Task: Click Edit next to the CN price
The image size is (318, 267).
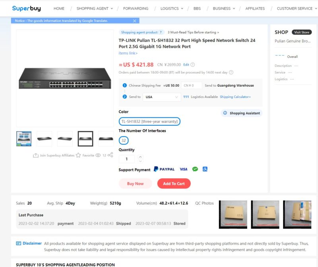Action: tap(186, 64)
